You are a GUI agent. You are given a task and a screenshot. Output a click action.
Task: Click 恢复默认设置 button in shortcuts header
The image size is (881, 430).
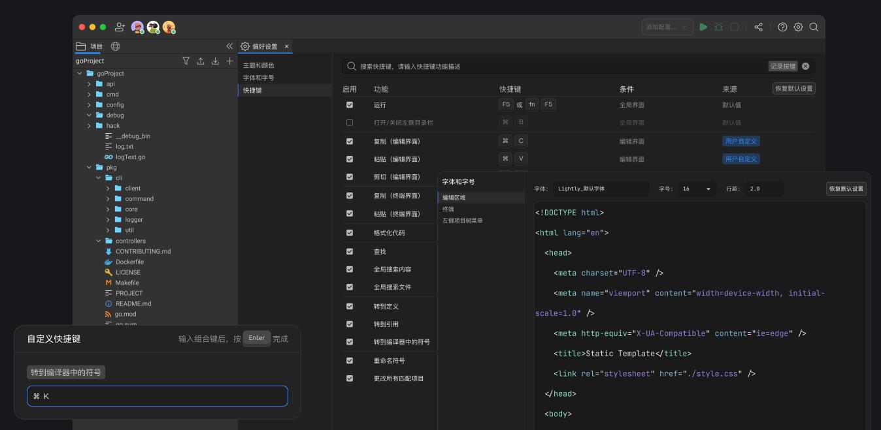793,89
